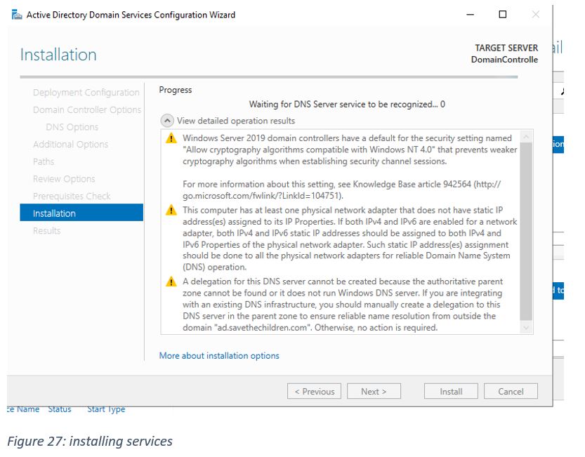Image resolution: width=585 pixels, height=457 pixels.
Task: Click the Next button
Action: [x=374, y=392]
